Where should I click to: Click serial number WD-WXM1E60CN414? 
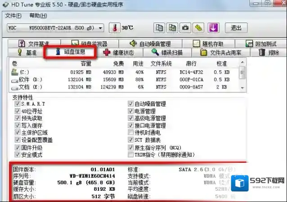92,176
